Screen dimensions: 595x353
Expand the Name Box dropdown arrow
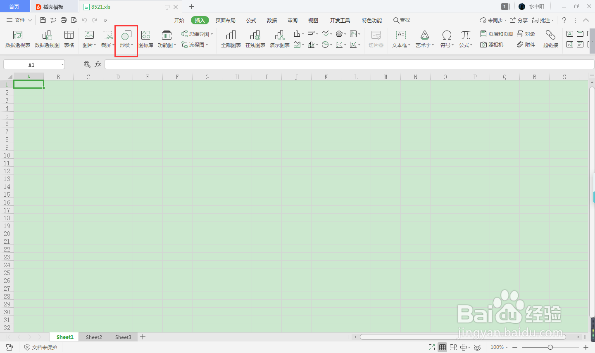62,65
